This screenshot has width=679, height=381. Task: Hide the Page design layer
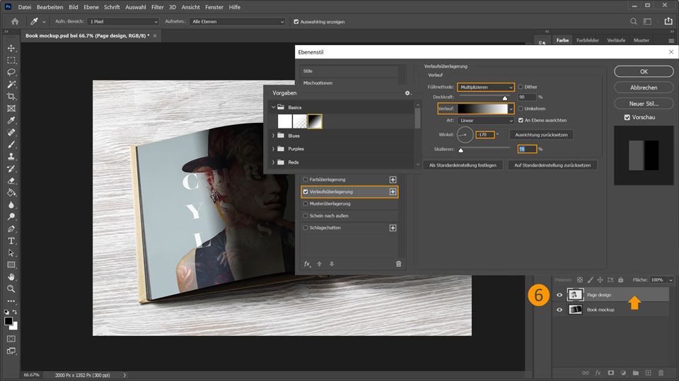[x=560, y=295]
